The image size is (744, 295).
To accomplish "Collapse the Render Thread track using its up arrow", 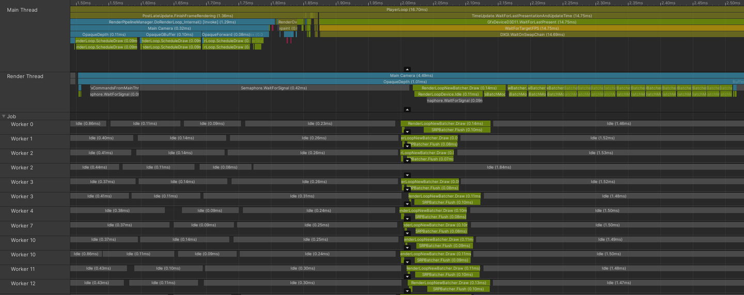I will [x=407, y=110].
